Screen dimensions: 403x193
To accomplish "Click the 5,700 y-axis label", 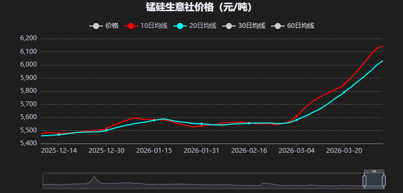I will pos(28,104).
